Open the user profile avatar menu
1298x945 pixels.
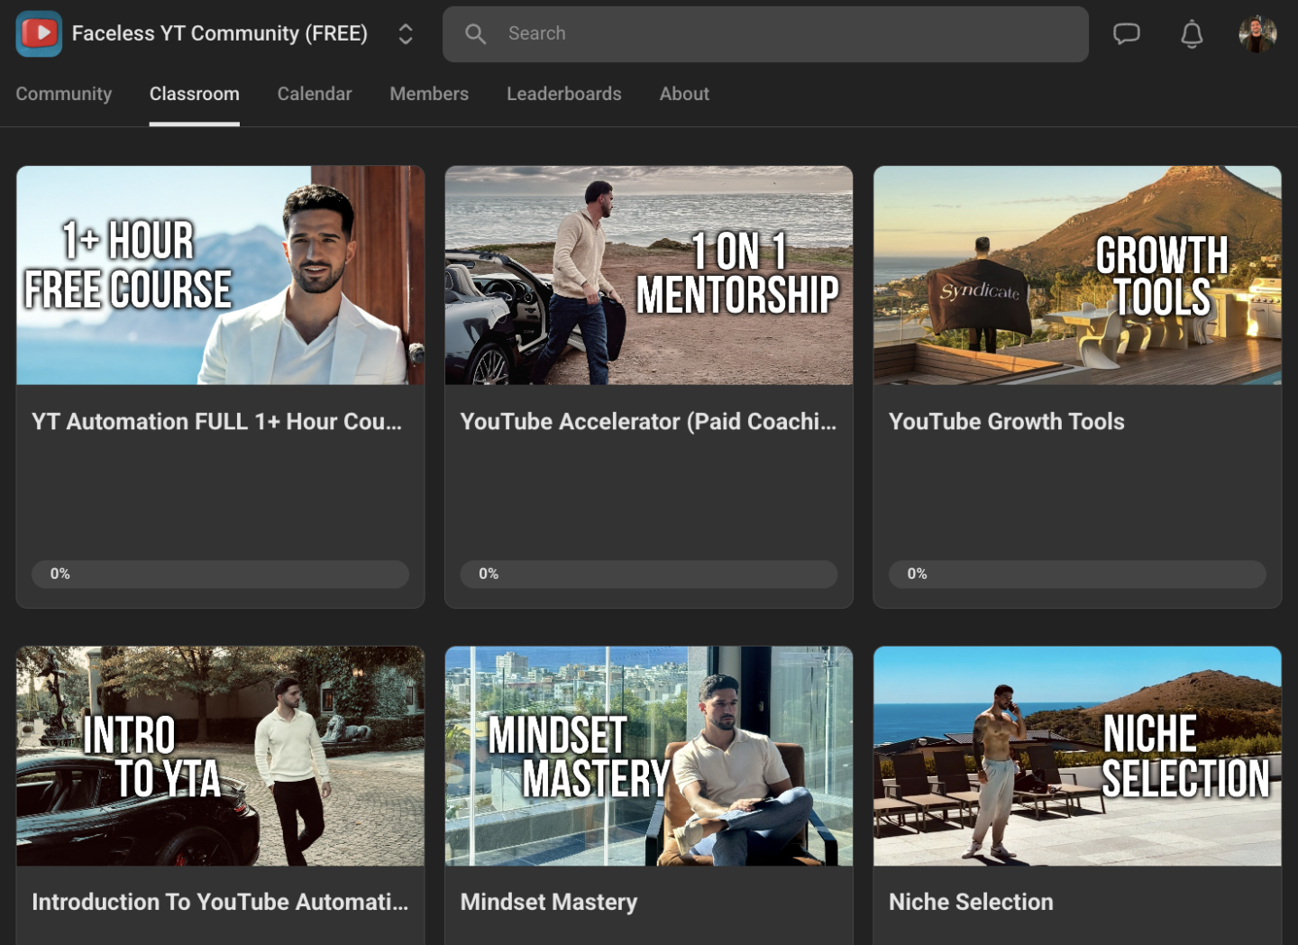[x=1257, y=34]
